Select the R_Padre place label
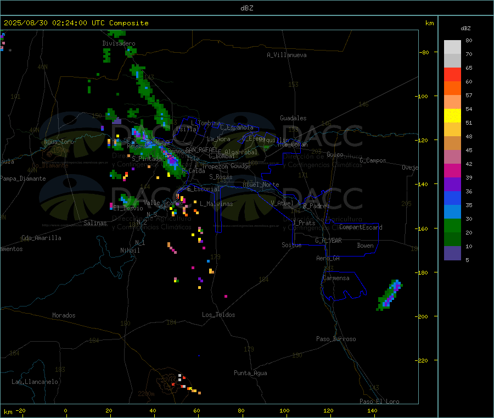The width and height of the screenshot is (494, 418). tap(315, 206)
